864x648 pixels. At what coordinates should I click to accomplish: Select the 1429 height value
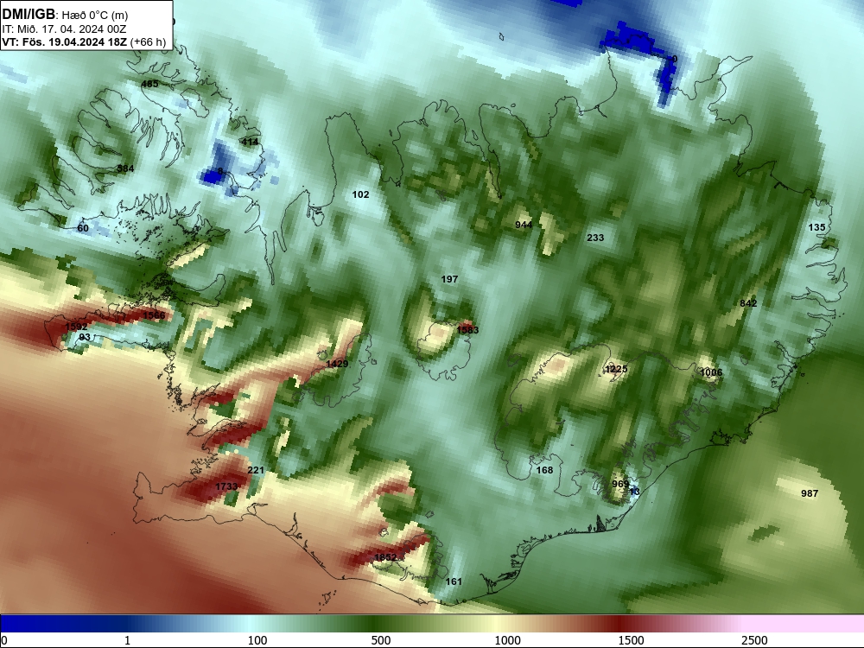click(x=337, y=364)
